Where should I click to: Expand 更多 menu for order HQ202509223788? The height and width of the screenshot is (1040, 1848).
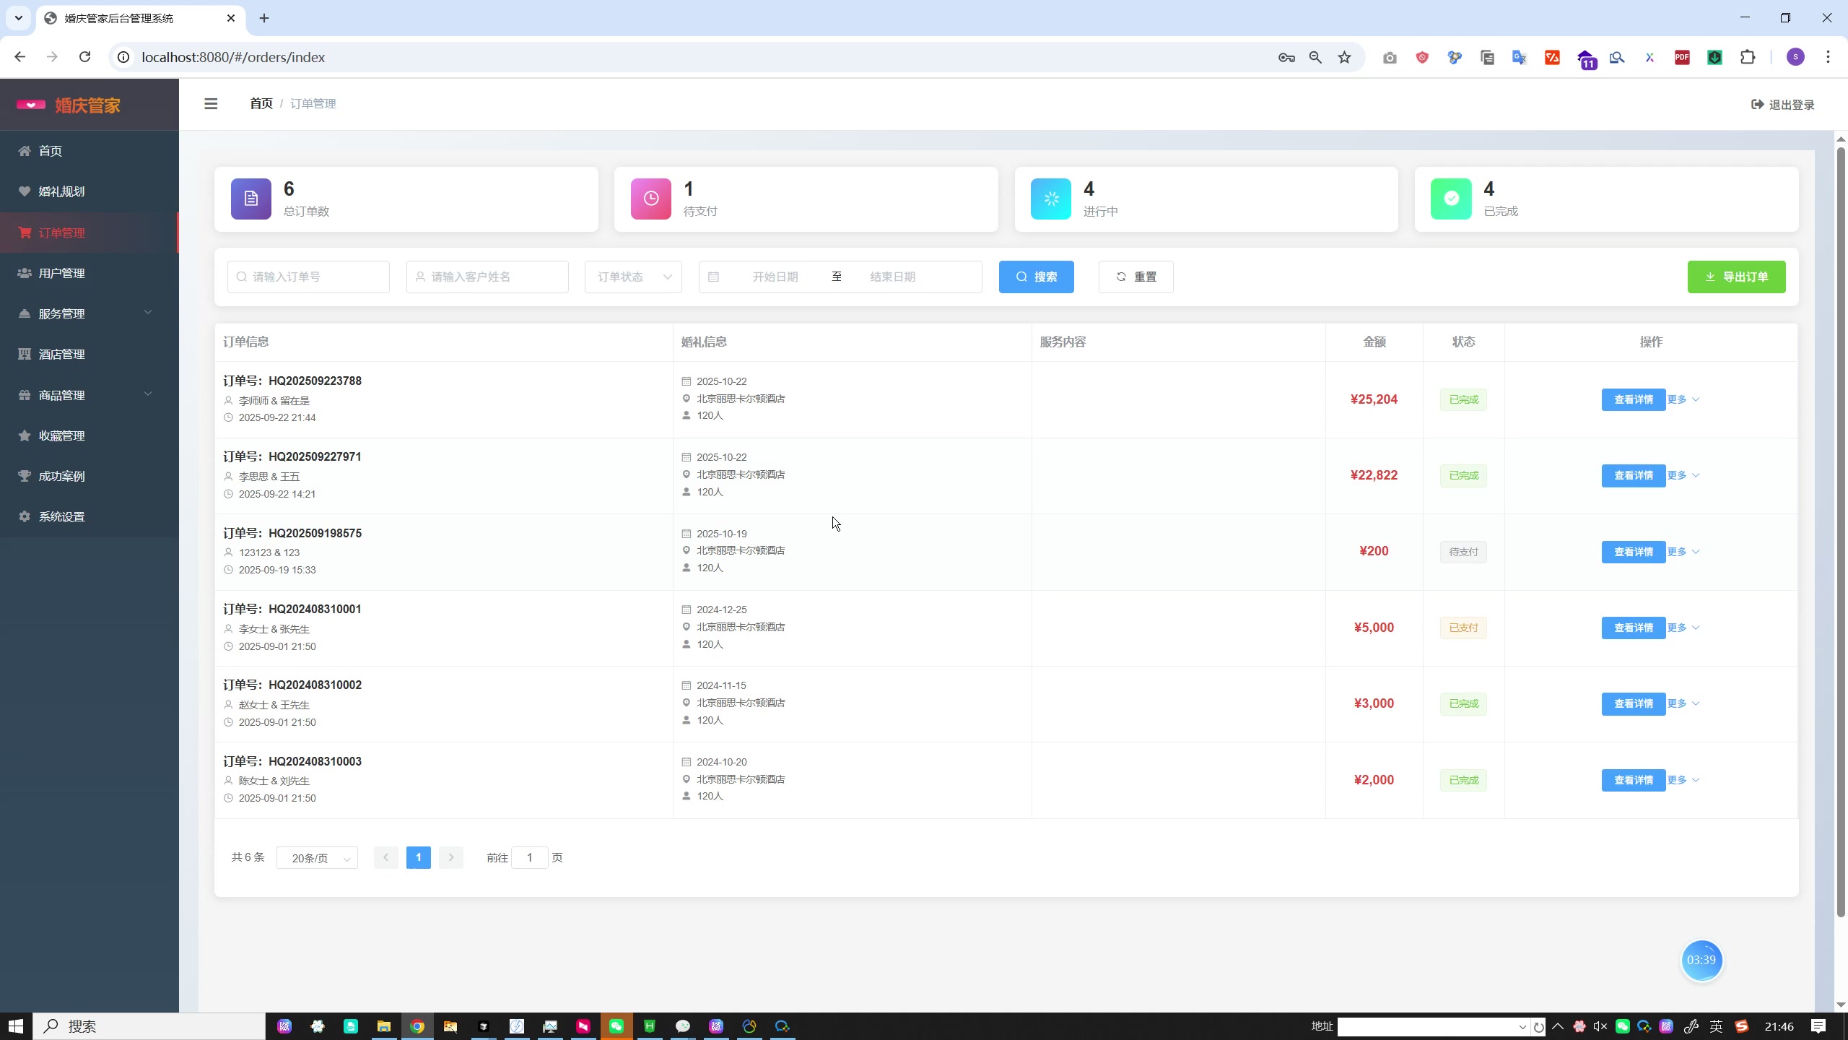(1683, 399)
